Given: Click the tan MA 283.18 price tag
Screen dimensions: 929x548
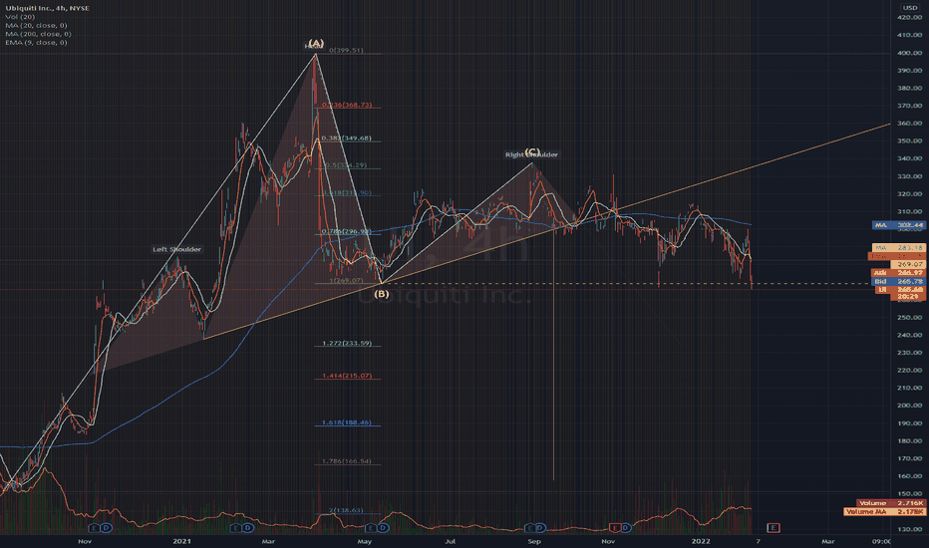Looking at the screenshot, I should point(898,247).
